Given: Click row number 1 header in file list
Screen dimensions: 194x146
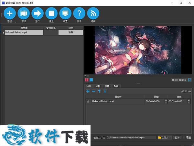Looking at the screenshot, I should click(x=4, y=32).
